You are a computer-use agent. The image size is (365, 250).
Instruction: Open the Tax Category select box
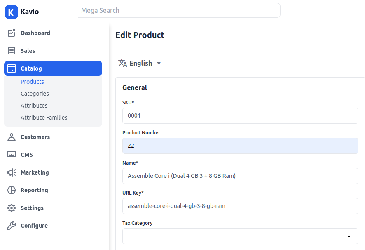pos(240,236)
